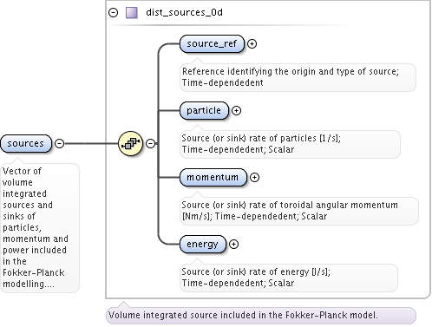The image size is (432, 327).
Task: Select the particle element node
Action: pos(204,111)
